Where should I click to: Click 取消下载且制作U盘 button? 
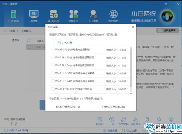click(68, 107)
